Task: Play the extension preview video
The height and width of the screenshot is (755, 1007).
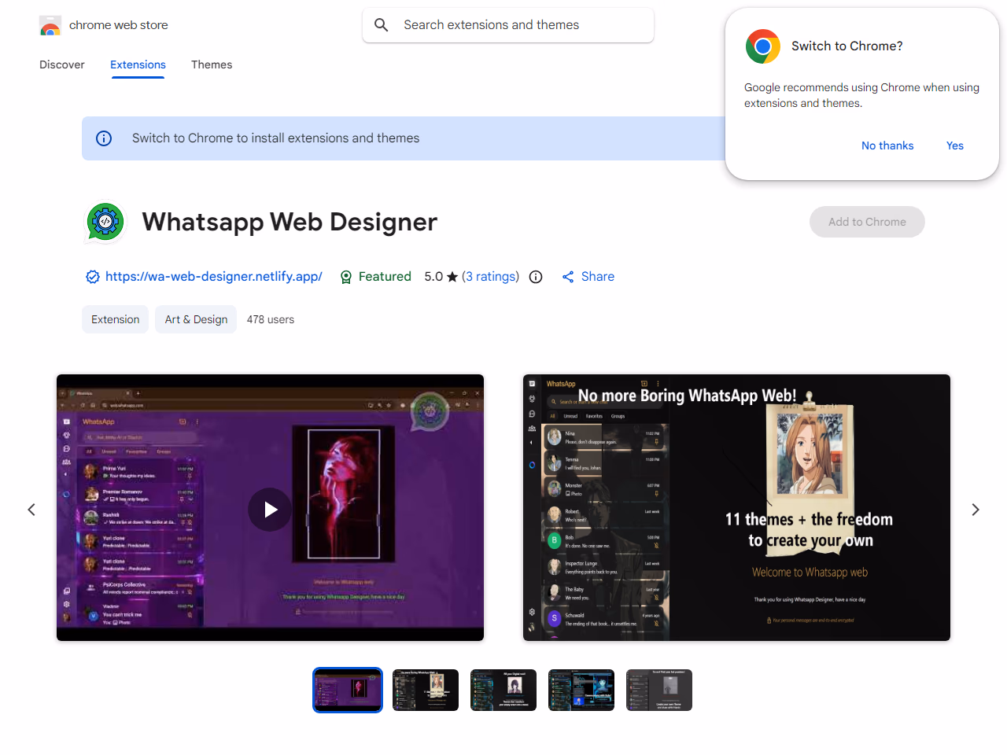Action: coord(270,510)
